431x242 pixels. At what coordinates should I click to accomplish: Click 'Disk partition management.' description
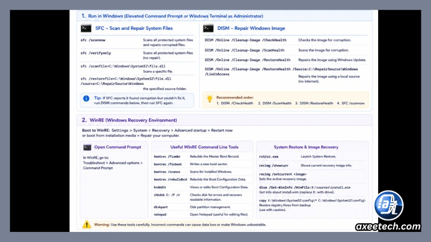[x=210, y=207]
